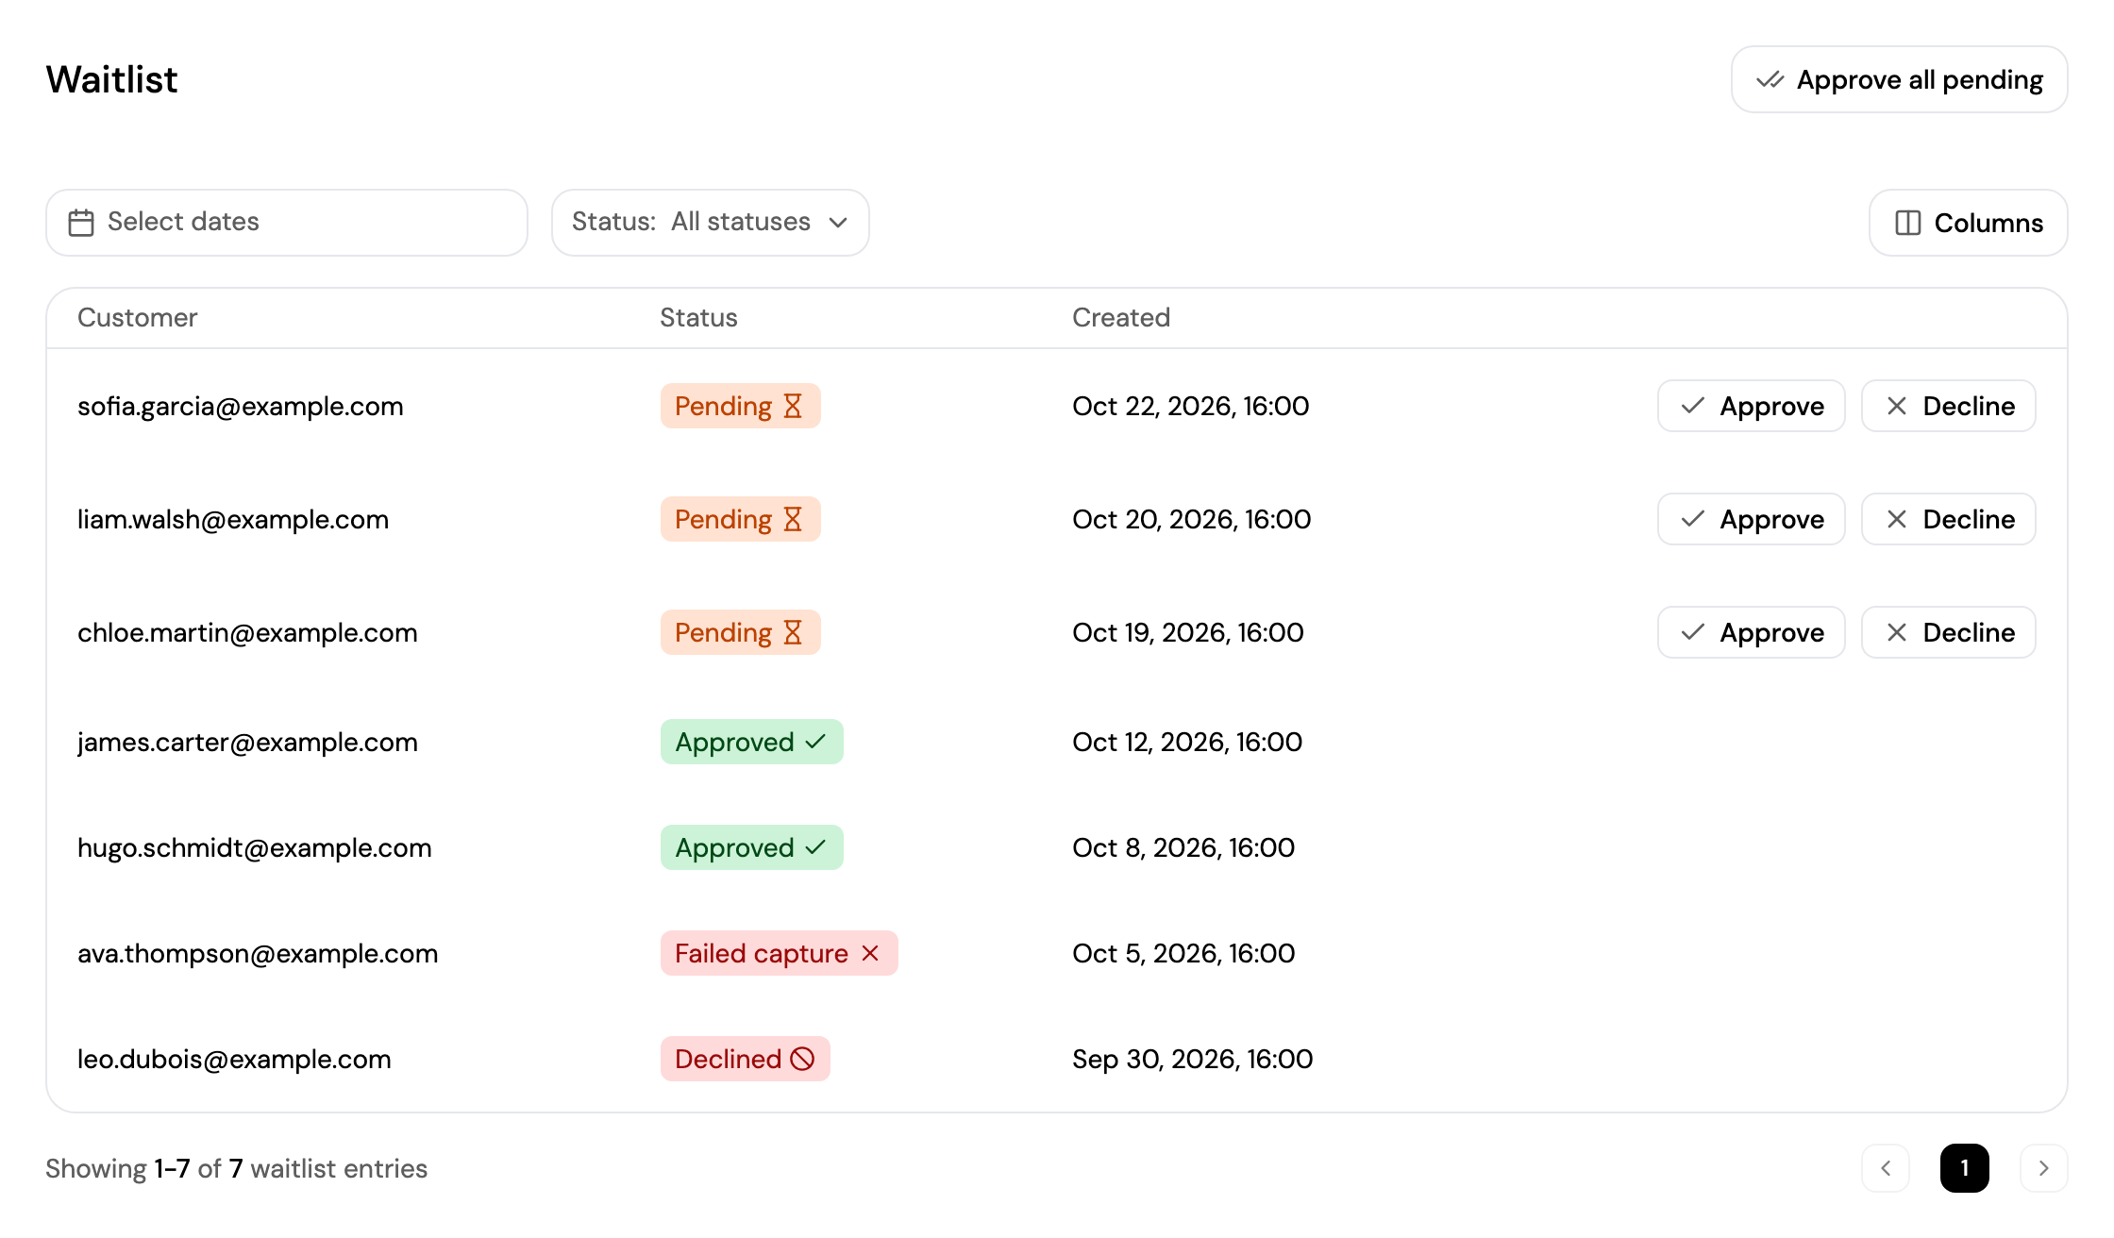Click the date Sep 30, 2026, 16:00

[1193, 1060]
